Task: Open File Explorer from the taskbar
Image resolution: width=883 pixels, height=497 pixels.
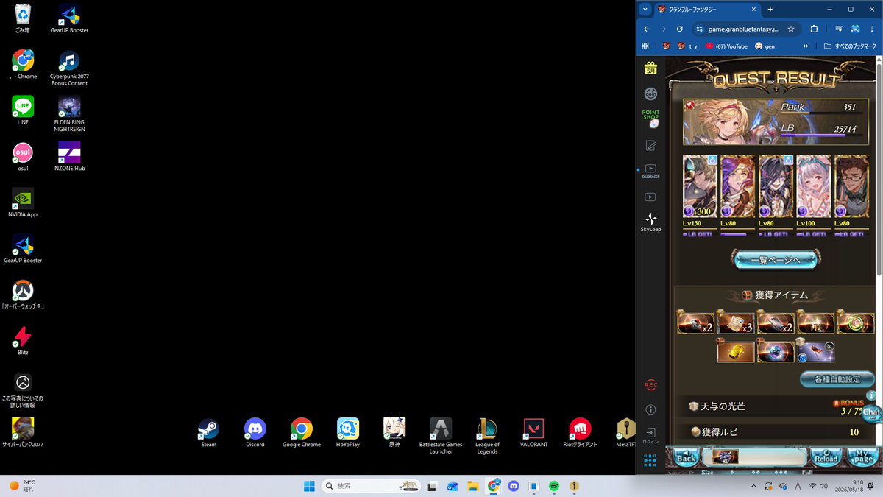Action: coord(473,486)
